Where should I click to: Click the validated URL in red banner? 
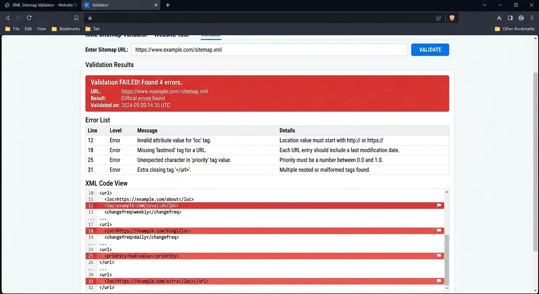point(165,91)
